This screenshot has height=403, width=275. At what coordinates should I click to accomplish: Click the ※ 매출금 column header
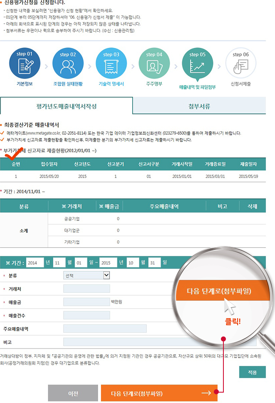tap(109, 206)
